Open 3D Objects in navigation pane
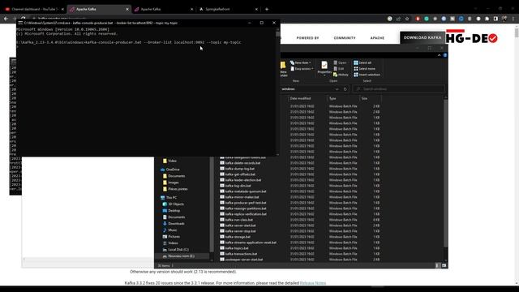This screenshot has height=292, width=519. (173, 204)
